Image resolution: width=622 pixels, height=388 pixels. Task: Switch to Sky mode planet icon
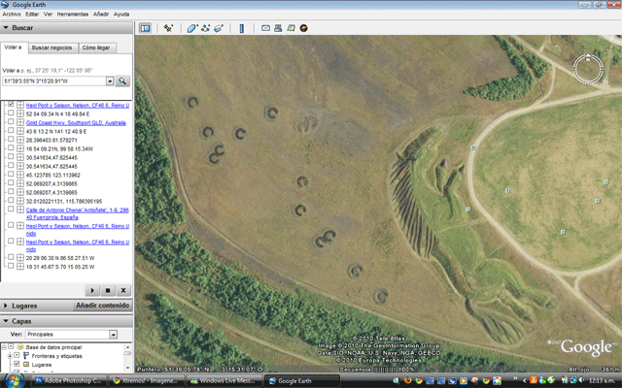[x=304, y=28]
